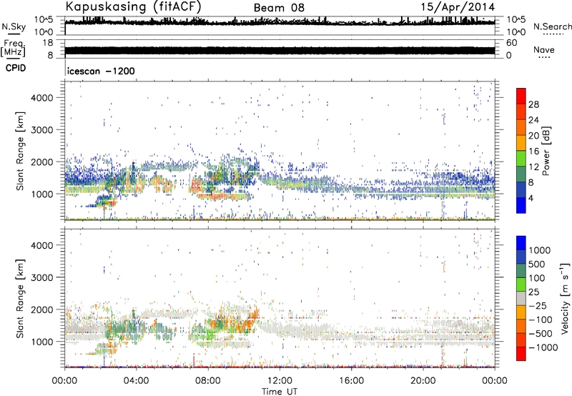Click the "04:00" time tick label

tap(136, 381)
